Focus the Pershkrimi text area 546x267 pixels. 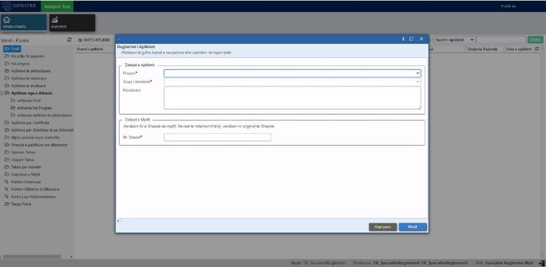tap(292, 98)
